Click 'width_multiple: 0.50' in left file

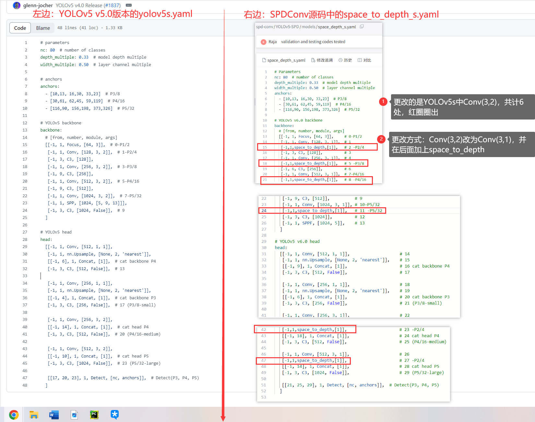click(95, 65)
